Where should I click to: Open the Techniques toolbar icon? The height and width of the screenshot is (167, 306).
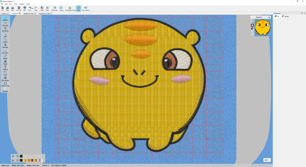[x=54, y=9]
